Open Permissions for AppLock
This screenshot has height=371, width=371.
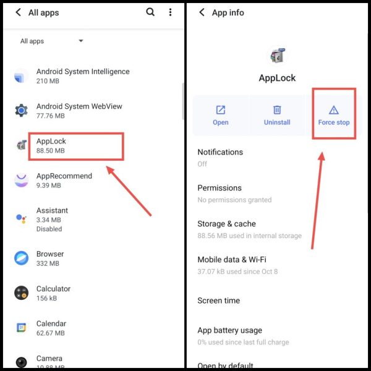277,194
